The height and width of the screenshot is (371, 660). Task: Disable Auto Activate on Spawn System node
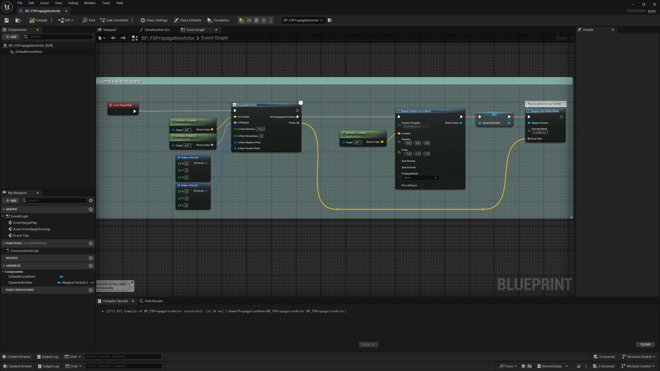[418, 167]
